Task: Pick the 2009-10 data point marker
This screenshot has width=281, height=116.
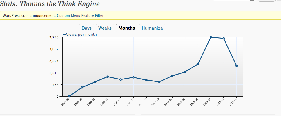Action: tap(133, 77)
